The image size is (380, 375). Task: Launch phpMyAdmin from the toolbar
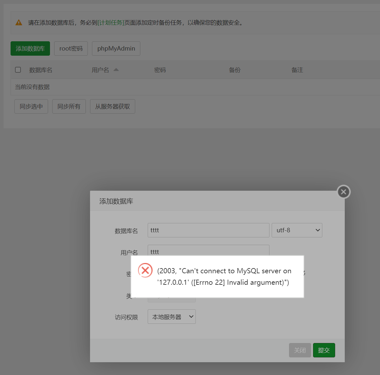pos(116,48)
